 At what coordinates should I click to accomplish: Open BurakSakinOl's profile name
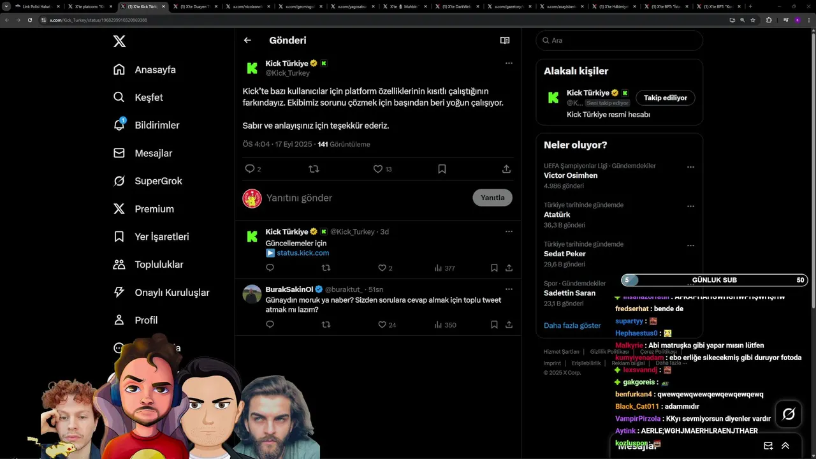289,289
